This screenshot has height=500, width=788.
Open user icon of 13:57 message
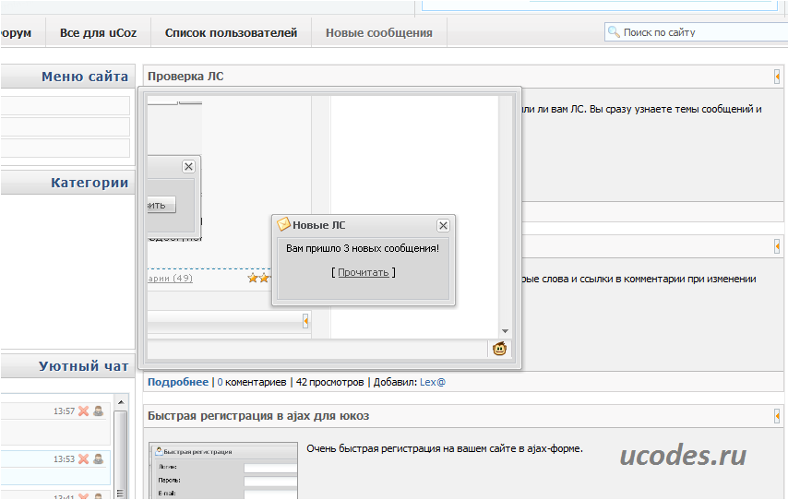tap(99, 411)
